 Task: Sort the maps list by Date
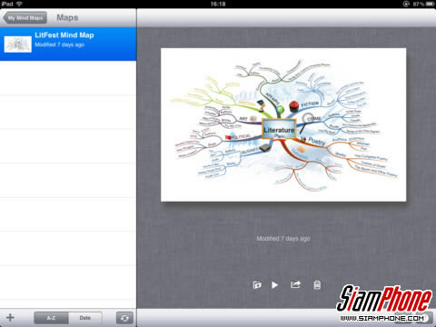(85, 318)
